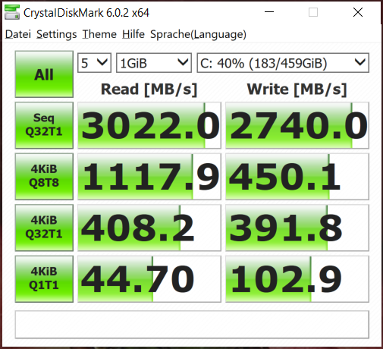The height and width of the screenshot is (349, 383).
Task: Open the Hilfe menu
Action: (133, 34)
